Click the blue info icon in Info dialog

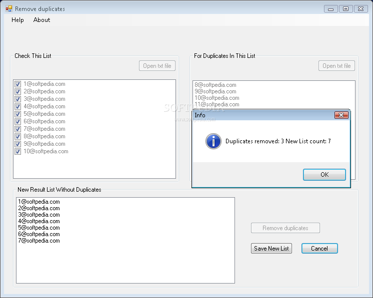point(213,141)
